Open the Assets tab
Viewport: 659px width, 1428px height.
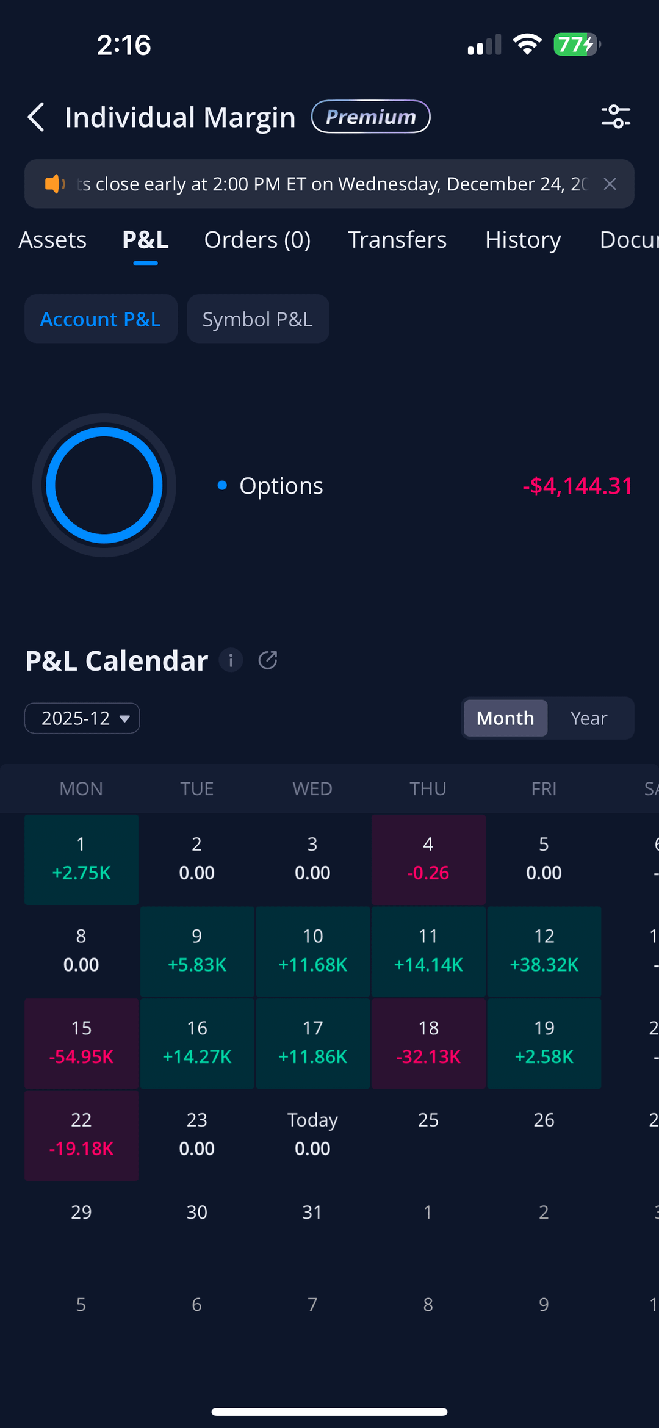tap(52, 240)
